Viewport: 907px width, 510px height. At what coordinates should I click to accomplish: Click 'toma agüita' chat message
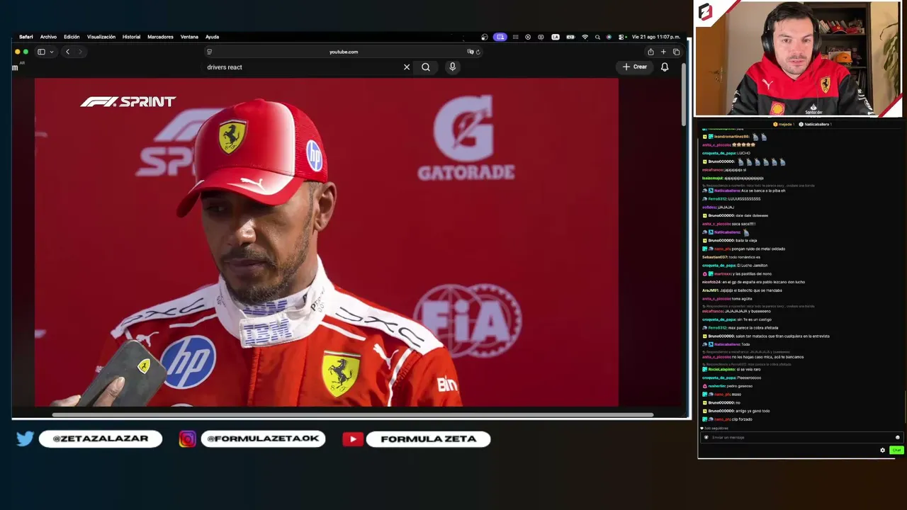742,299
